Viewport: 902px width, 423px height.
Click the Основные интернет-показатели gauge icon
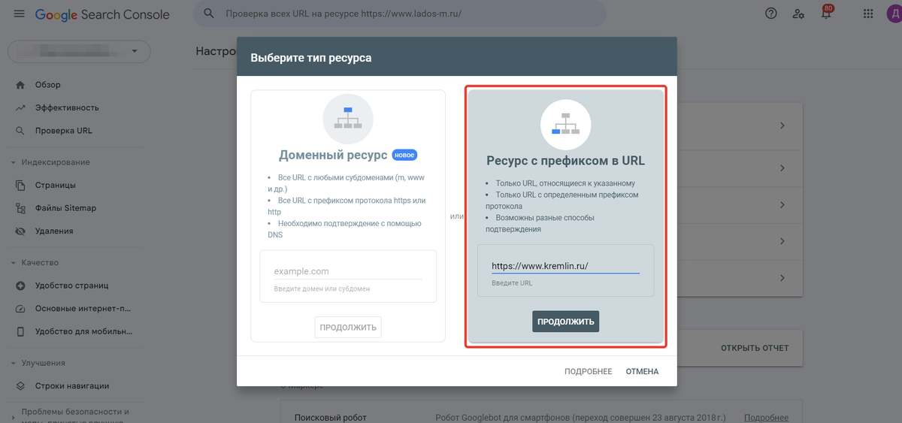tap(20, 308)
